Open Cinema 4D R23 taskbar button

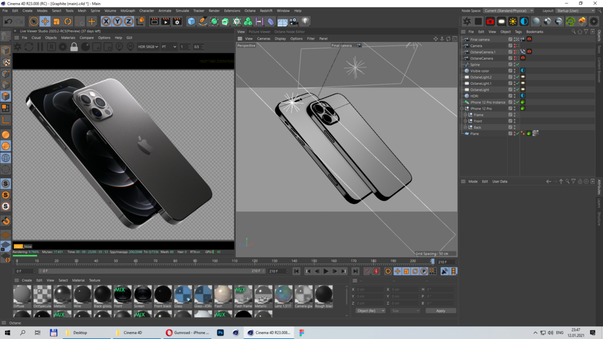point(269,333)
